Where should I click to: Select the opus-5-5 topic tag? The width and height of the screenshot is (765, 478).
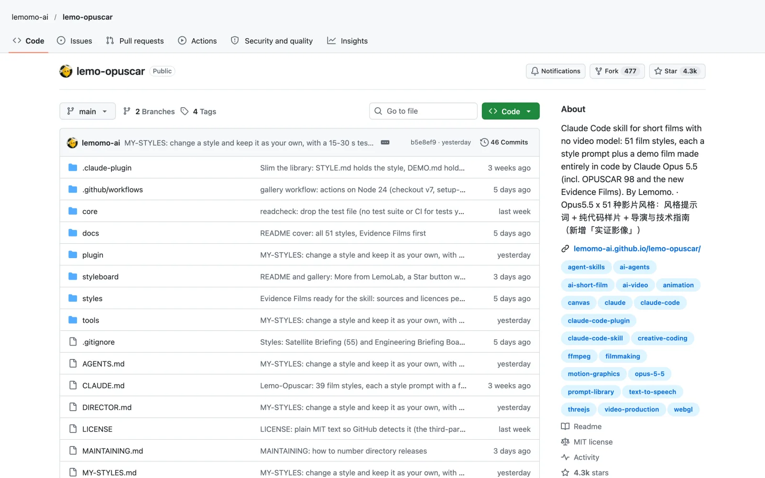(x=649, y=374)
